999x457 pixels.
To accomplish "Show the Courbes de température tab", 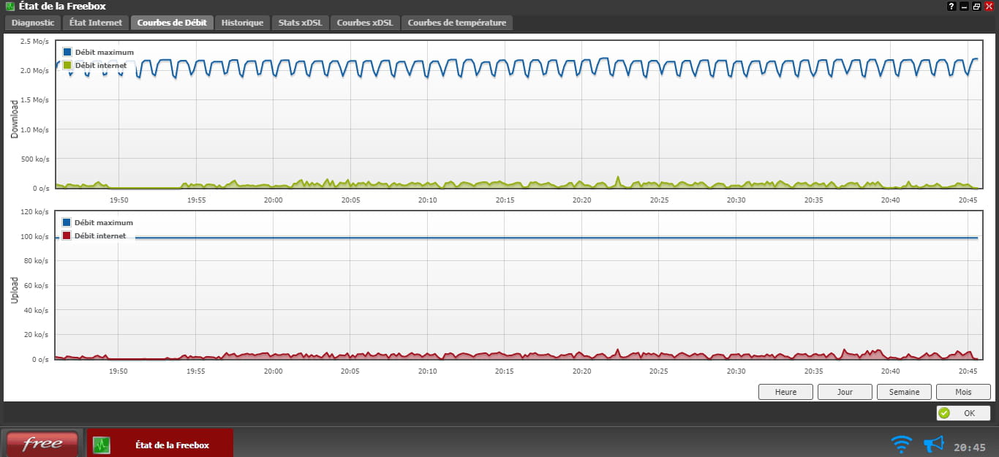I will point(457,23).
